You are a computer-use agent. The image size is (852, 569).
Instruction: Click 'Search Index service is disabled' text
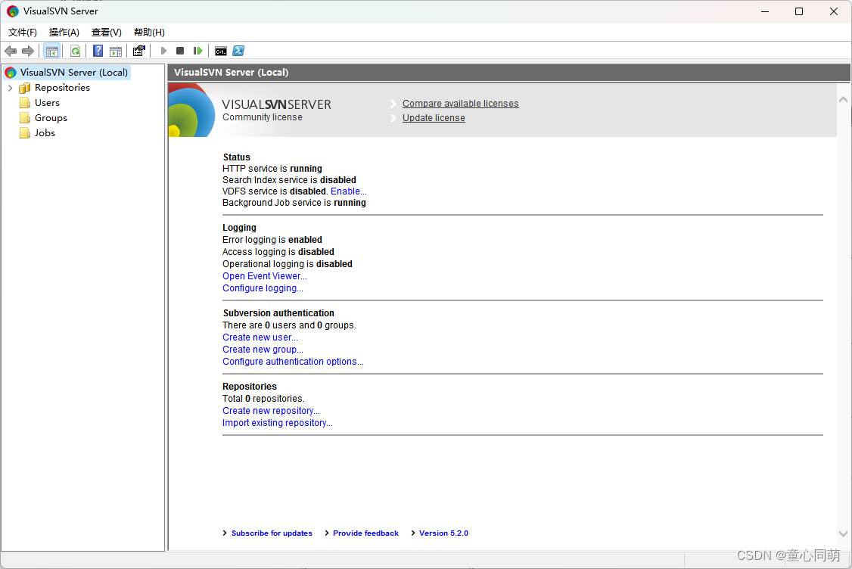289,180
